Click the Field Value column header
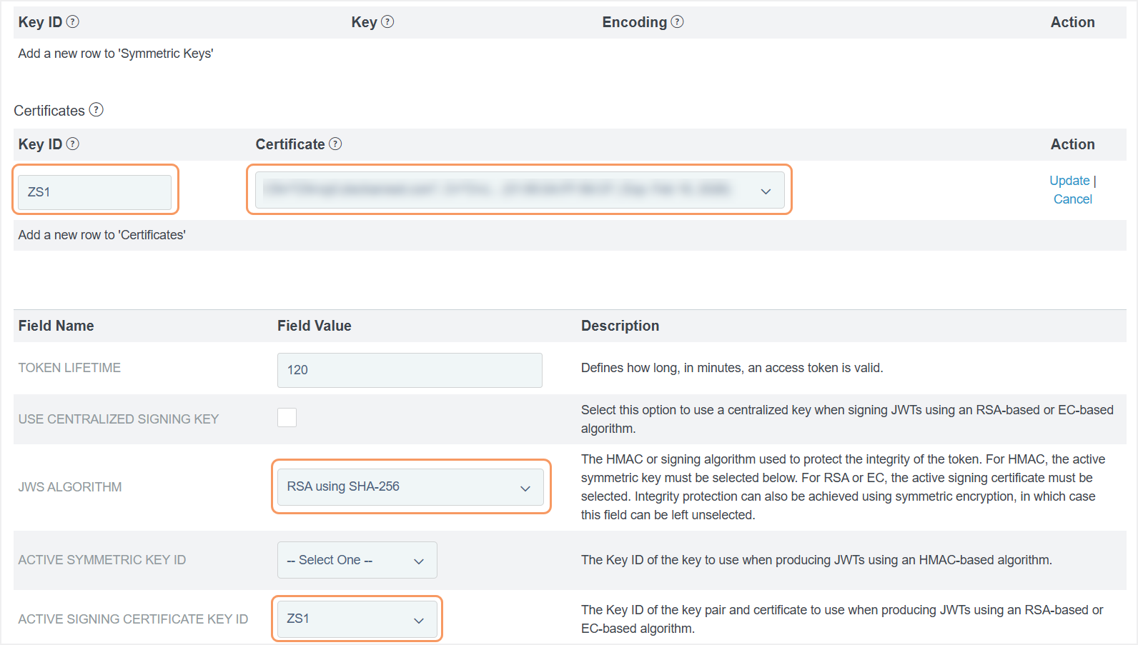Viewport: 1138px width, 645px height. (x=315, y=326)
